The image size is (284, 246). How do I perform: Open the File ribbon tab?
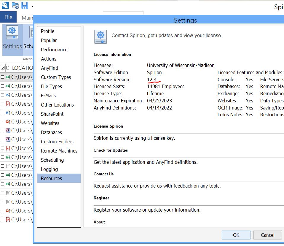[x=8, y=17]
